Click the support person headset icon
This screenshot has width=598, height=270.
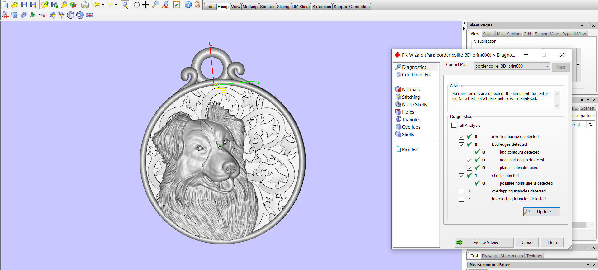click(x=197, y=5)
